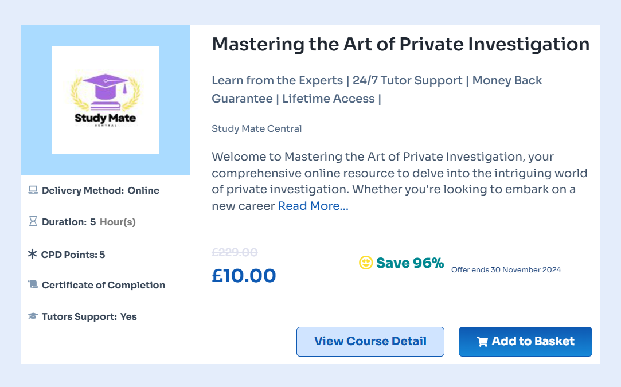
Task: Click the yellow smiley face icon
Action: click(366, 263)
